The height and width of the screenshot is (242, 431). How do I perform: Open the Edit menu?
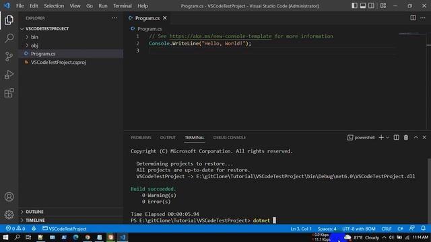[x=34, y=6]
